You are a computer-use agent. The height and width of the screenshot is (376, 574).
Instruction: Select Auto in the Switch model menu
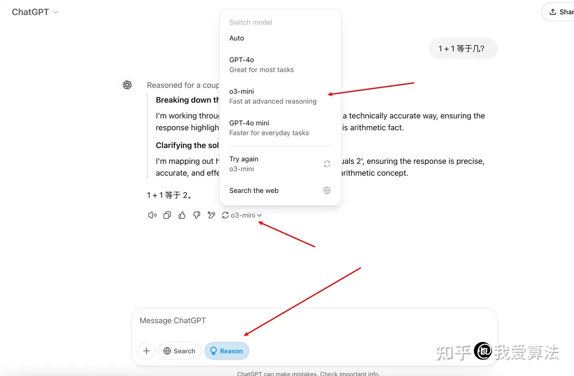point(280,38)
